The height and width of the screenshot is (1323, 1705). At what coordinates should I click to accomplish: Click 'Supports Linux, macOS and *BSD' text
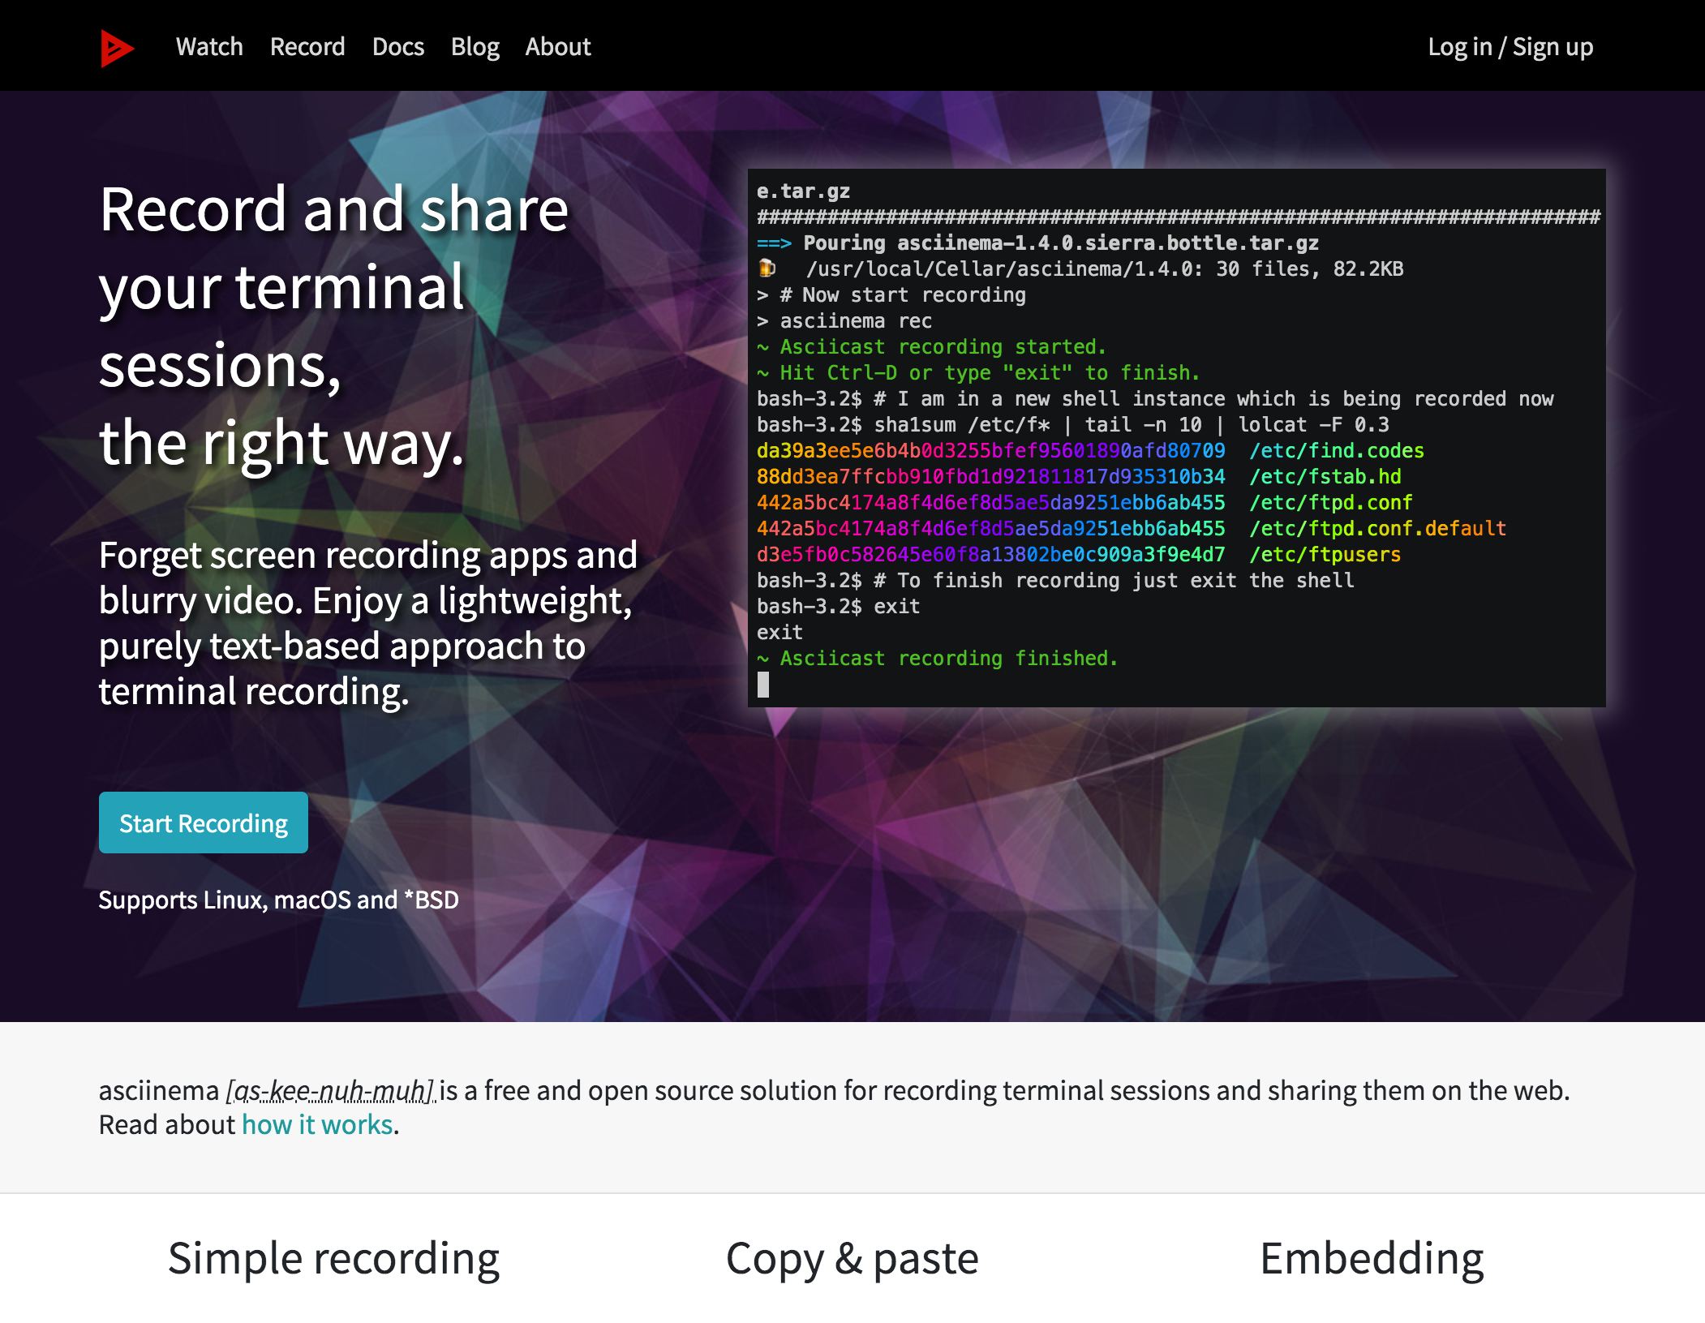pyautogui.click(x=278, y=900)
